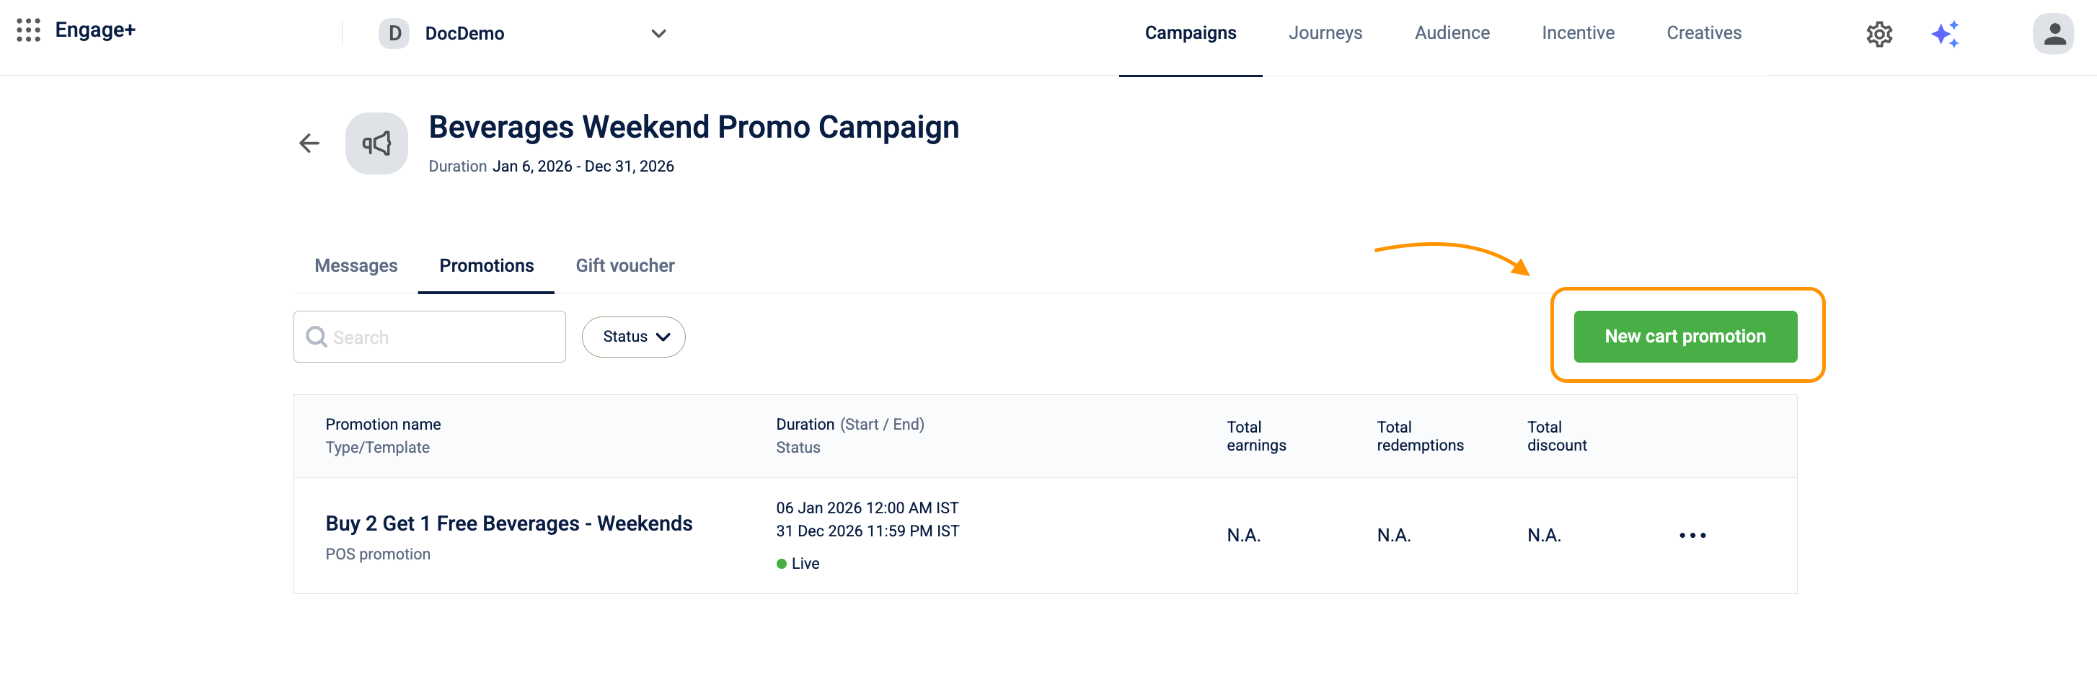Click the New cart promotion button
2097x682 pixels.
pyautogui.click(x=1685, y=337)
